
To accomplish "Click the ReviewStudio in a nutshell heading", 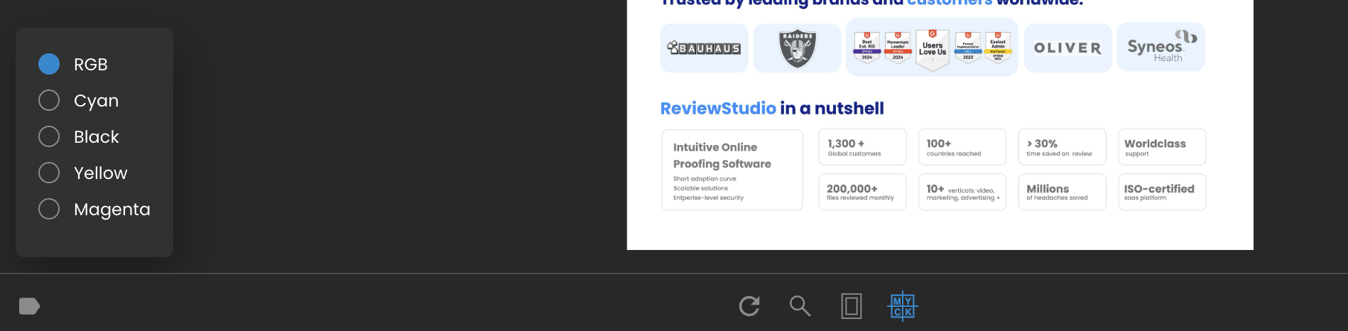I will [772, 109].
